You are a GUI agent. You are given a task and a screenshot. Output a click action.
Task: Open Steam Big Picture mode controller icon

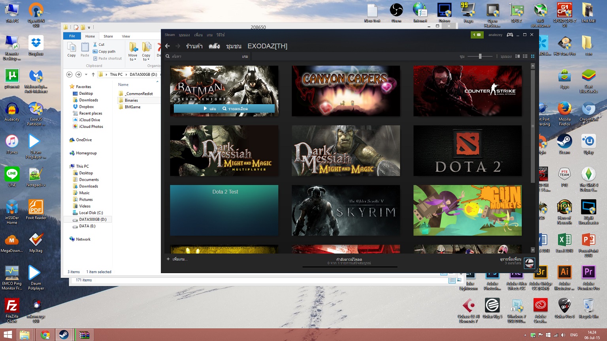[x=510, y=35]
